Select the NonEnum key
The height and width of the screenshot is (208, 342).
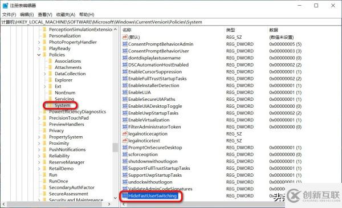[65, 93]
